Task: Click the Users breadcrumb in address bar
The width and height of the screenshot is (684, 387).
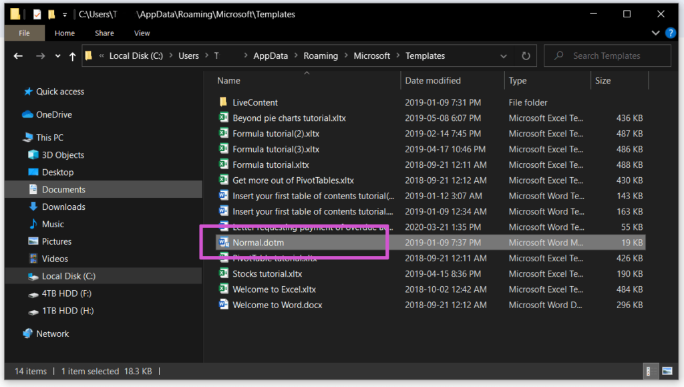Action: tap(188, 56)
